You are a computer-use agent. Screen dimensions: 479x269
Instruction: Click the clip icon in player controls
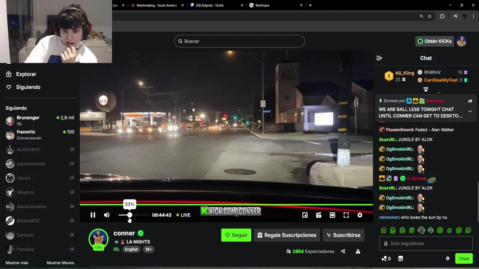click(x=318, y=215)
